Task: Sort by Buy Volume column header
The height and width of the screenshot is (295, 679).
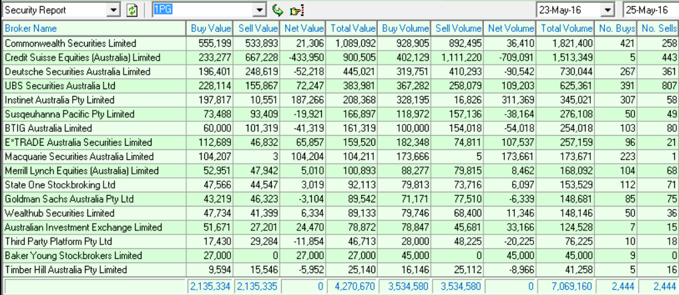Action: tap(405, 29)
